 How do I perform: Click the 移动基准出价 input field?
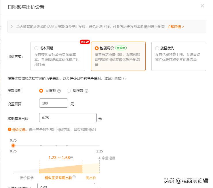click(x=68, y=118)
